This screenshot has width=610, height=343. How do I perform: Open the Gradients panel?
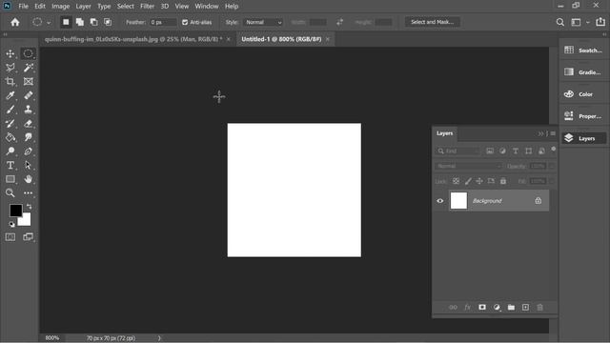583,72
